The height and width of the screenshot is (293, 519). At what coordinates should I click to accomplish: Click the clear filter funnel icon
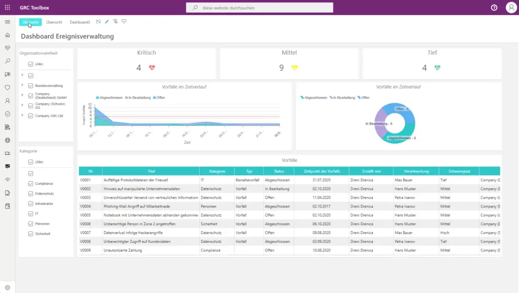coord(116,22)
